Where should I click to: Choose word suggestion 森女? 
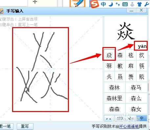tap(136, 109)
